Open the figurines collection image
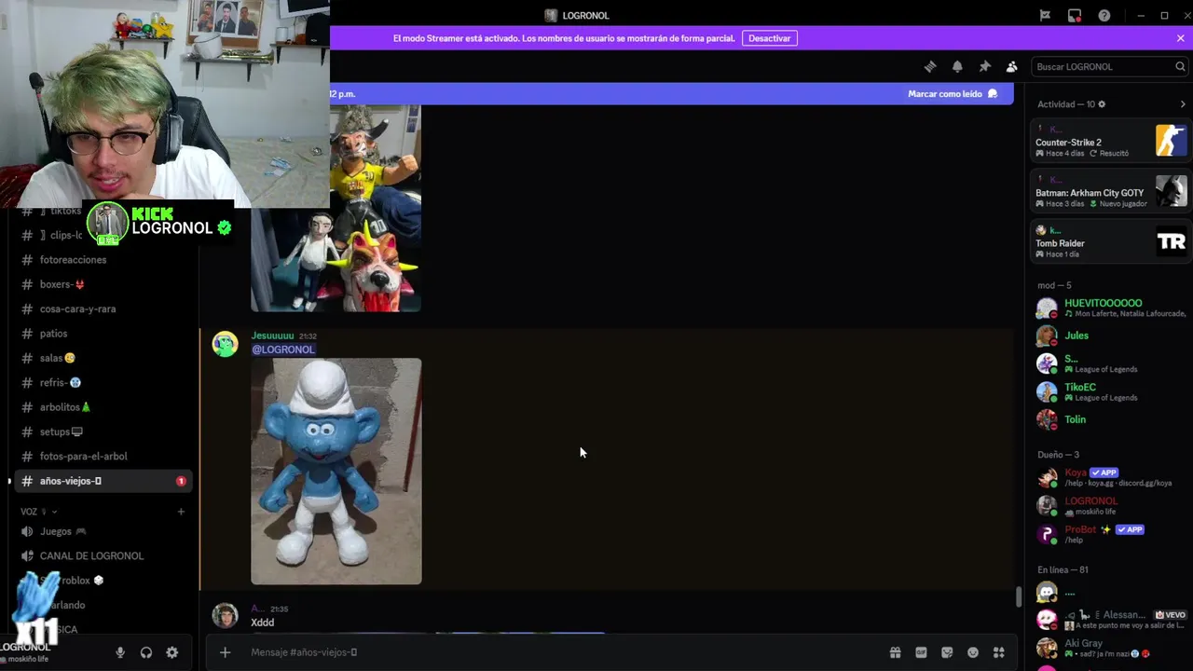 click(x=336, y=208)
